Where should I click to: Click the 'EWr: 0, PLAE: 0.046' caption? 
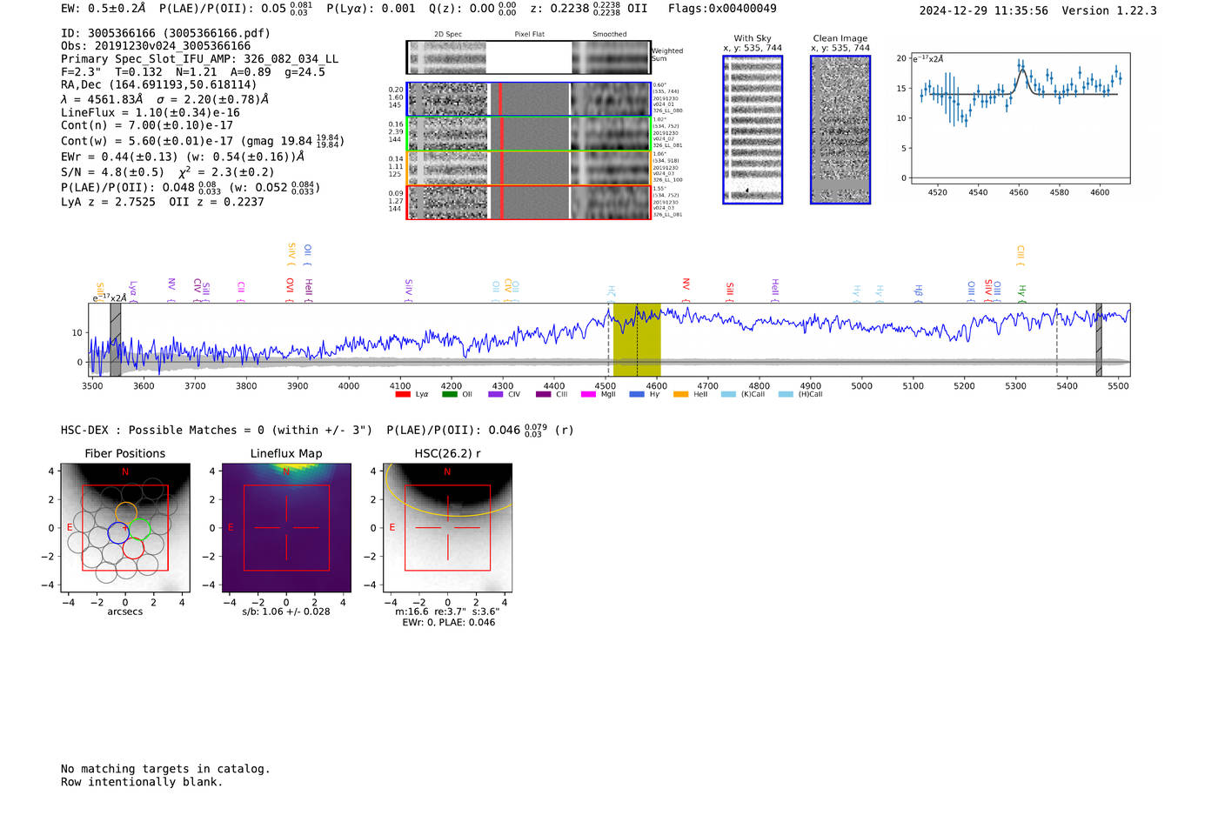click(x=449, y=623)
